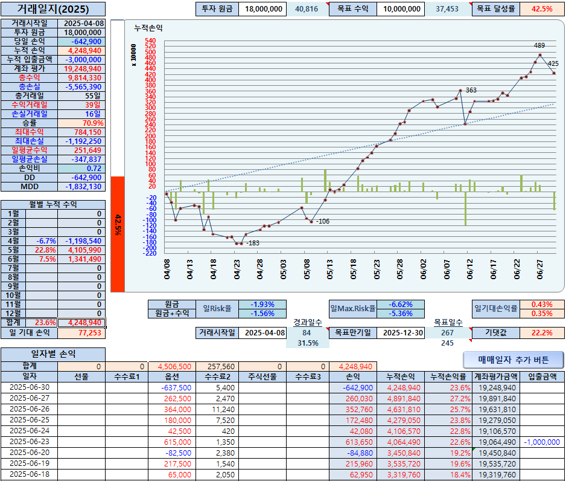Image resolution: width=566 pixels, height=481 pixels.
Task: Click the 총수익 value 9,814,330
Action: [x=81, y=78]
